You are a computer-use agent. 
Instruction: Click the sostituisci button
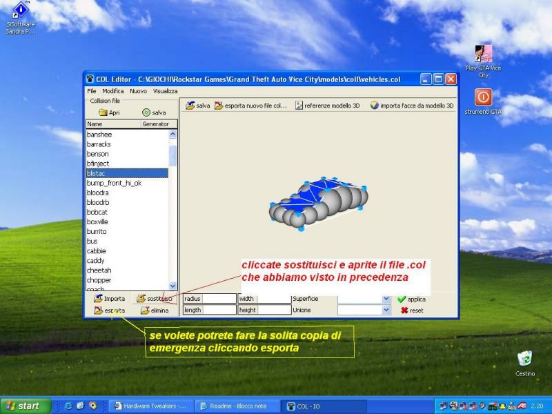(x=154, y=299)
